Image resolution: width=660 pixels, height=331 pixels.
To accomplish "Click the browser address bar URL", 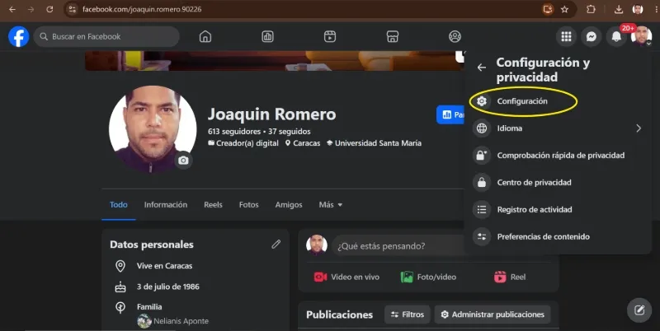I will (142, 9).
